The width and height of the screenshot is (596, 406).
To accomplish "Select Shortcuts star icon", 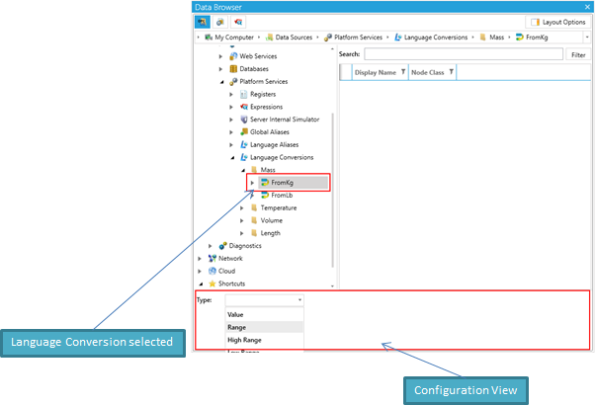I will point(213,284).
